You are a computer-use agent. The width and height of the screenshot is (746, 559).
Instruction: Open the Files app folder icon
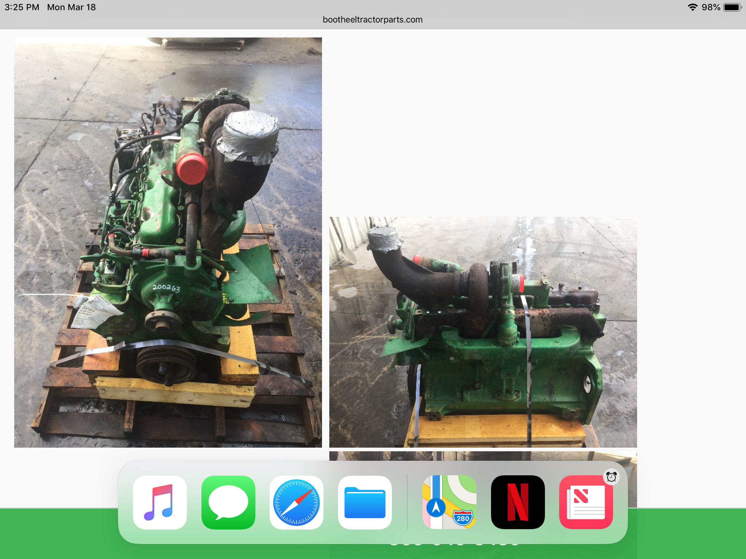coord(365,502)
